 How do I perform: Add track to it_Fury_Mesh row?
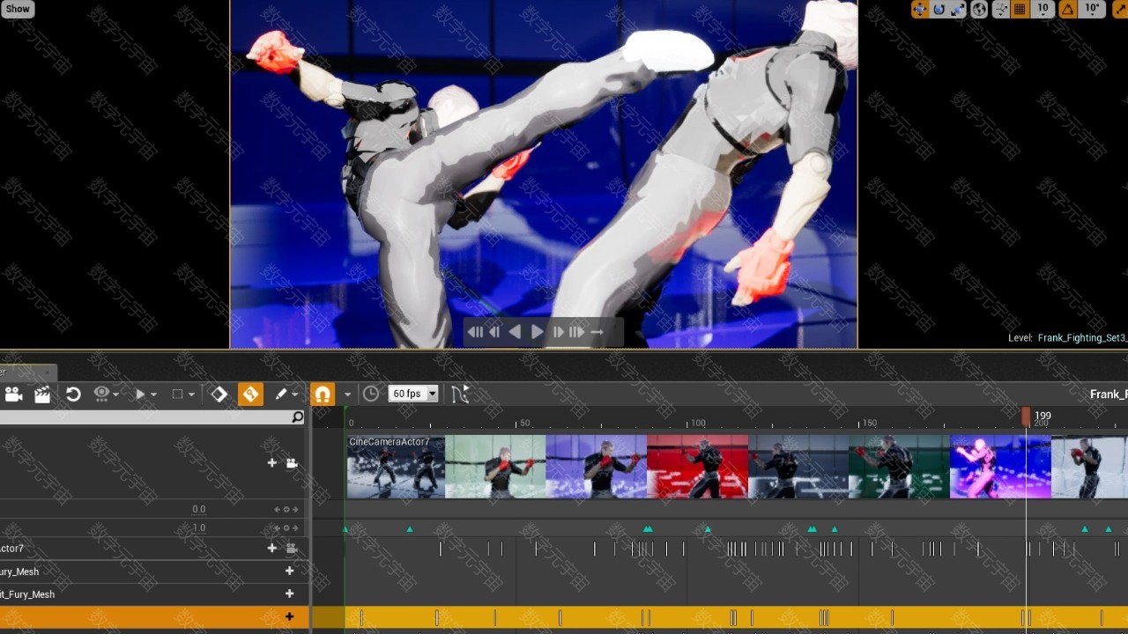click(x=289, y=593)
